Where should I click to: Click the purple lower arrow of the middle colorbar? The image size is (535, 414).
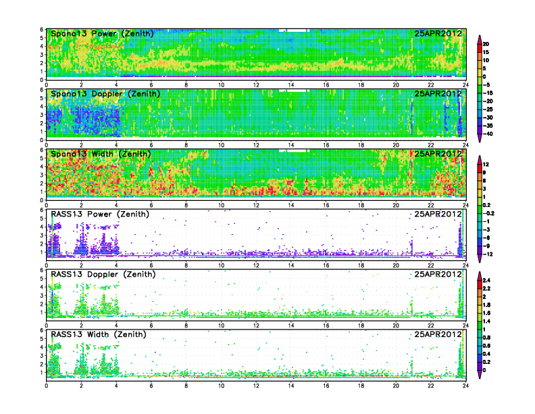[x=480, y=258]
